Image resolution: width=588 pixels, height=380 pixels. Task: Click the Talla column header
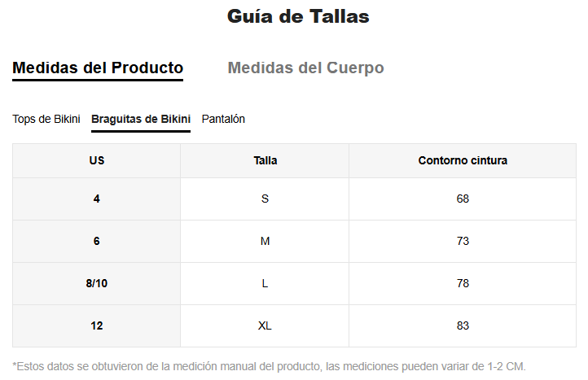click(265, 160)
